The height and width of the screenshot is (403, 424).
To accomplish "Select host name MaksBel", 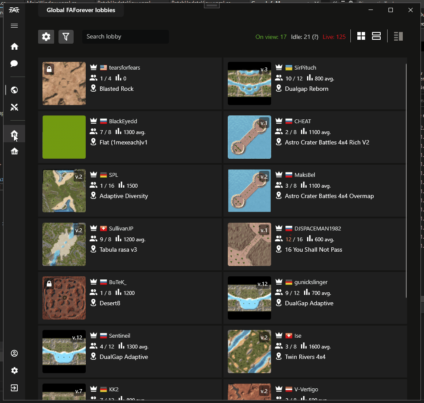I will [x=304, y=175].
